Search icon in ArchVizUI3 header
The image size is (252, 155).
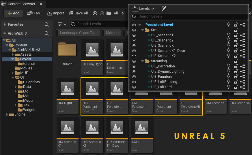(x=46, y=33)
